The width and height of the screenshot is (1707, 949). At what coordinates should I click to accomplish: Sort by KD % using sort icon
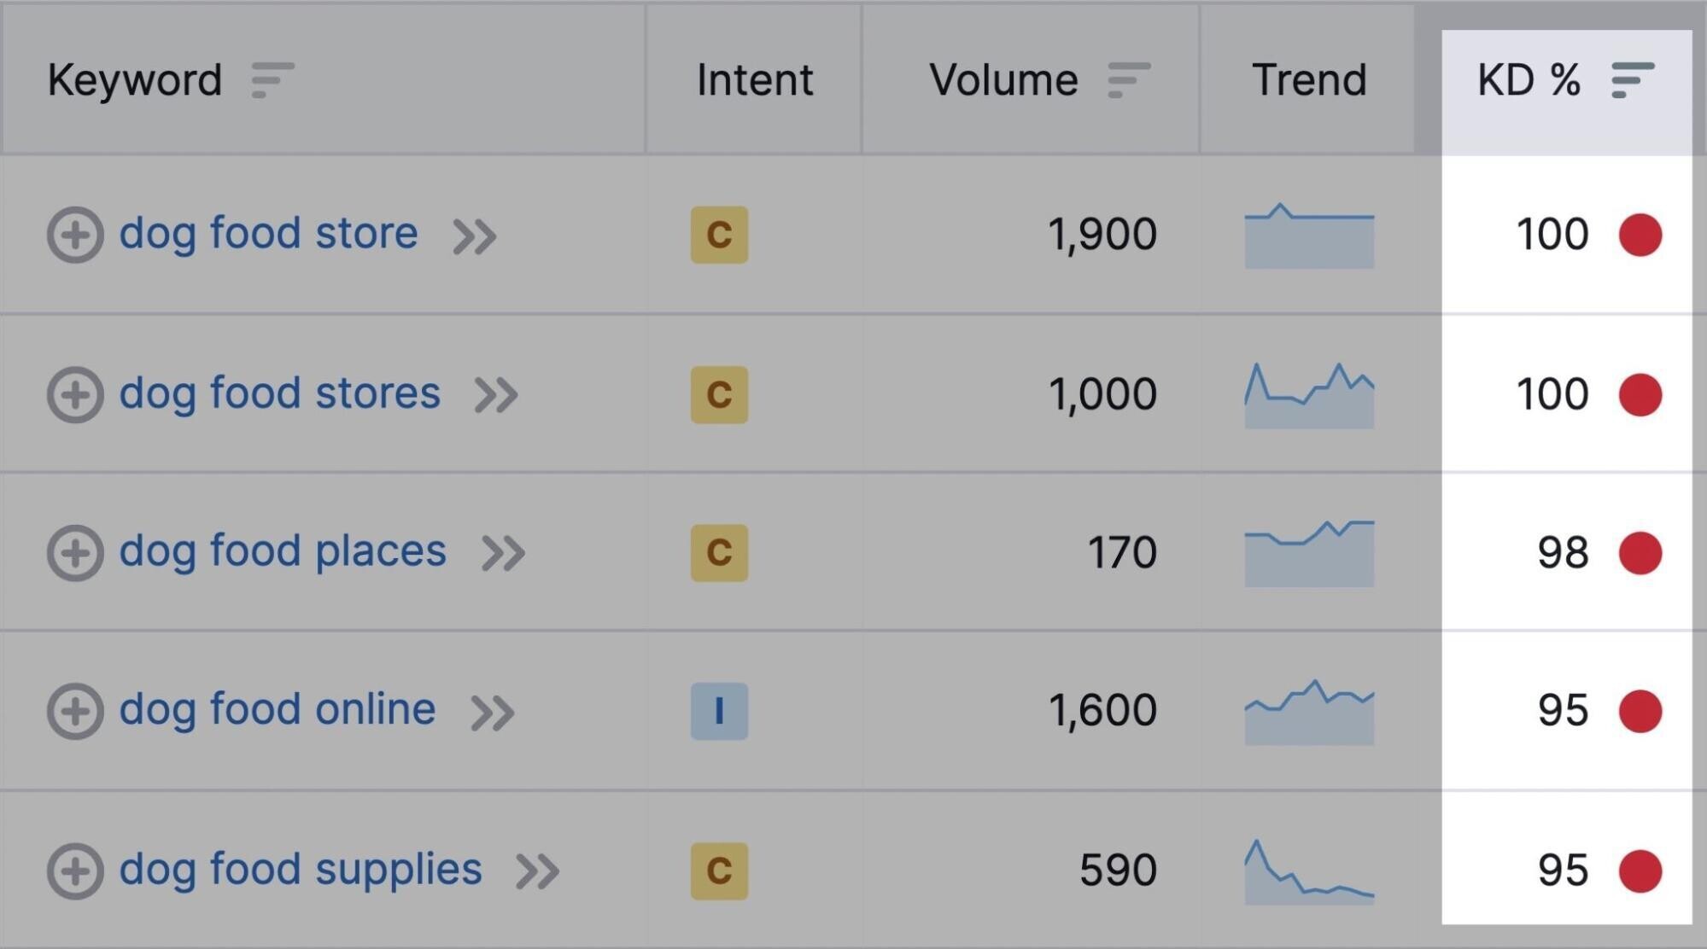[x=1633, y=80]
